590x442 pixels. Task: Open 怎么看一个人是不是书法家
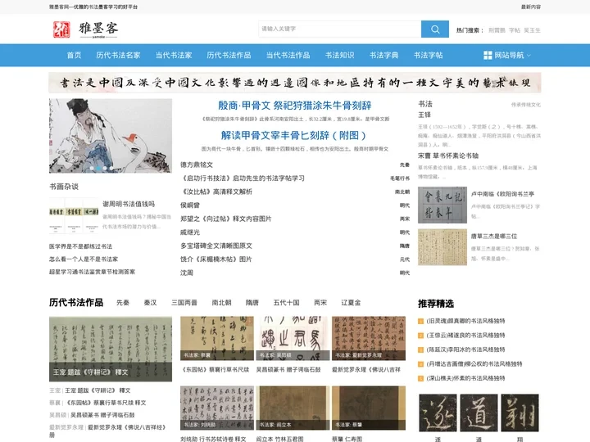coord(84,259)
